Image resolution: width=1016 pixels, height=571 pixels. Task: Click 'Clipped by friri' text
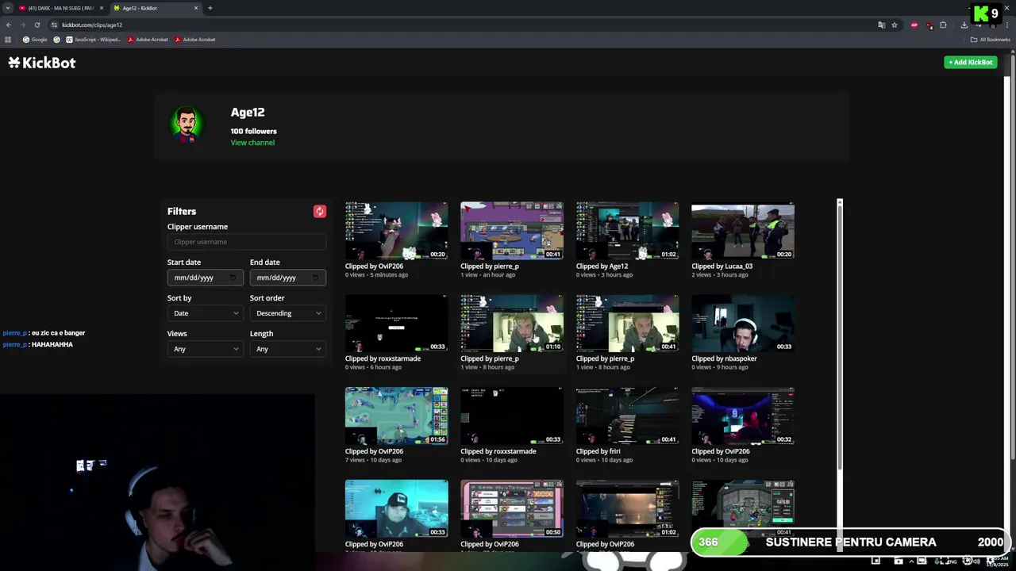tap(598, 451)
